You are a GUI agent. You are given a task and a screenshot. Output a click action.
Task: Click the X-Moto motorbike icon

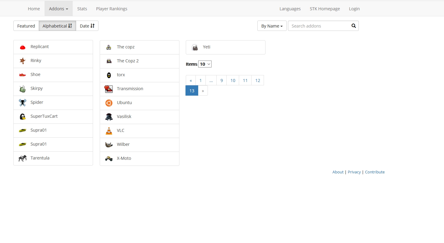click(109, 159)
